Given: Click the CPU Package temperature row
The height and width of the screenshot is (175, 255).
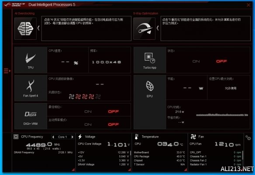Looking at the screenshot, I should (x=159, y=157).
